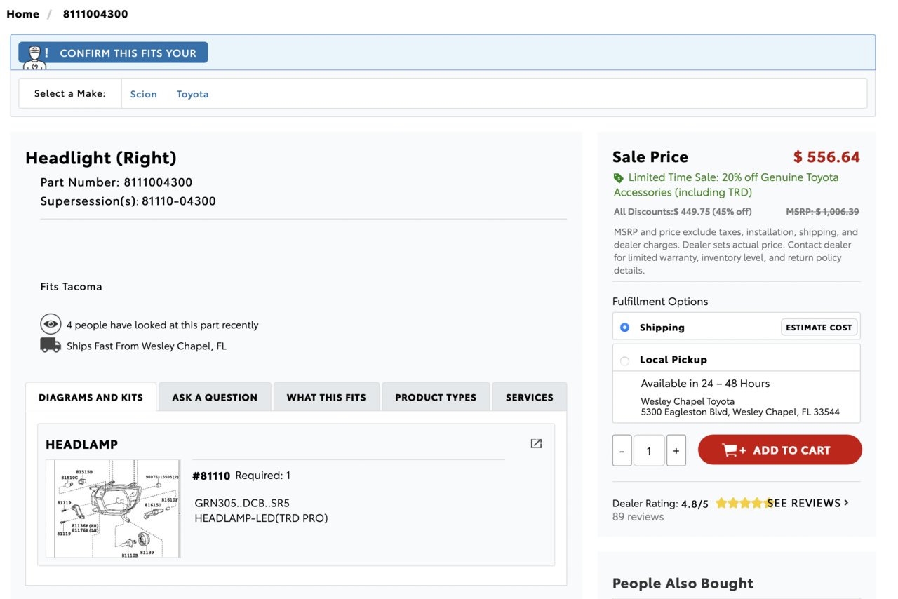
Task: Switch to the PRODUCT TYPES tab
Action: point(436,397)
